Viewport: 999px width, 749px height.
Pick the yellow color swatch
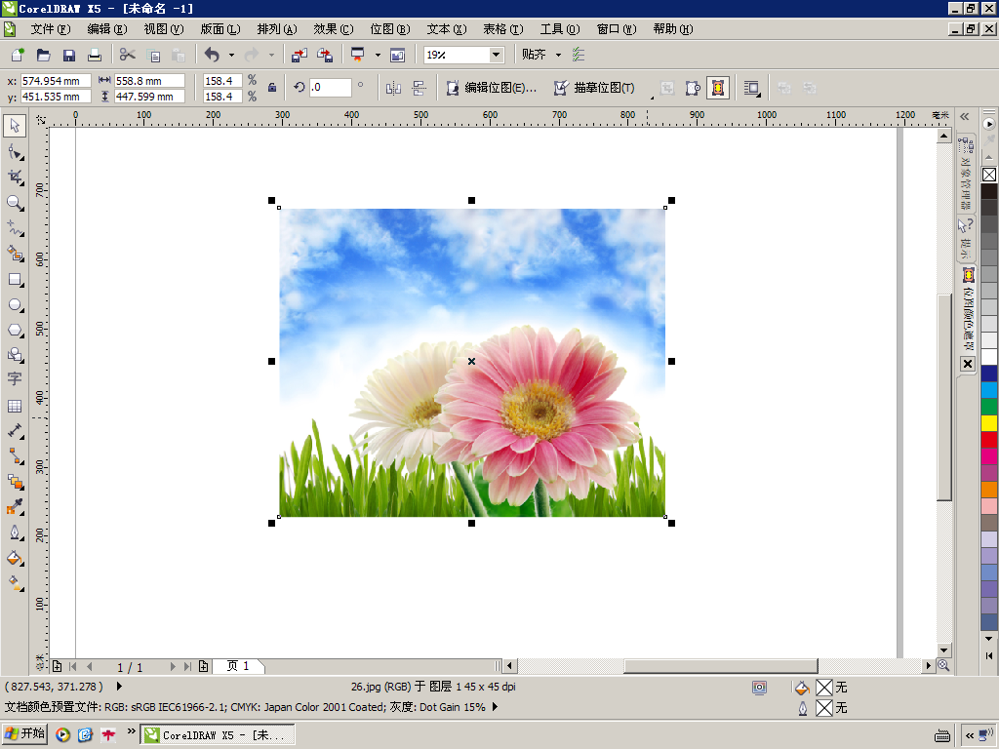[x=989, y=423]
